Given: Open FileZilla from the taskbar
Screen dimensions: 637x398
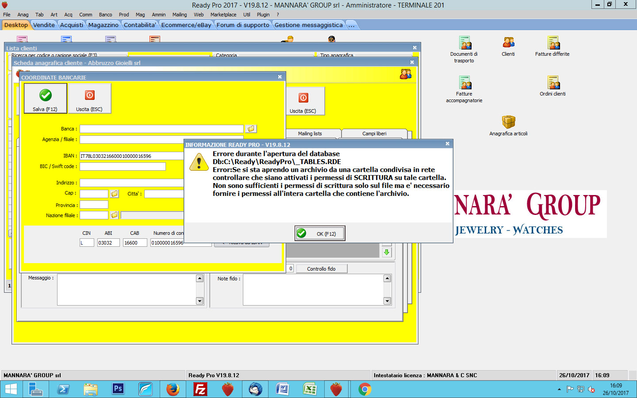Looking at the screenshot, I should [x=200, y=389].
